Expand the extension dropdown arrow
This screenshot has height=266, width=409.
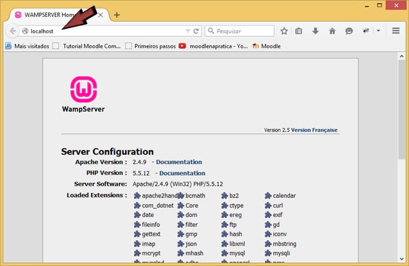pos(378,31)
